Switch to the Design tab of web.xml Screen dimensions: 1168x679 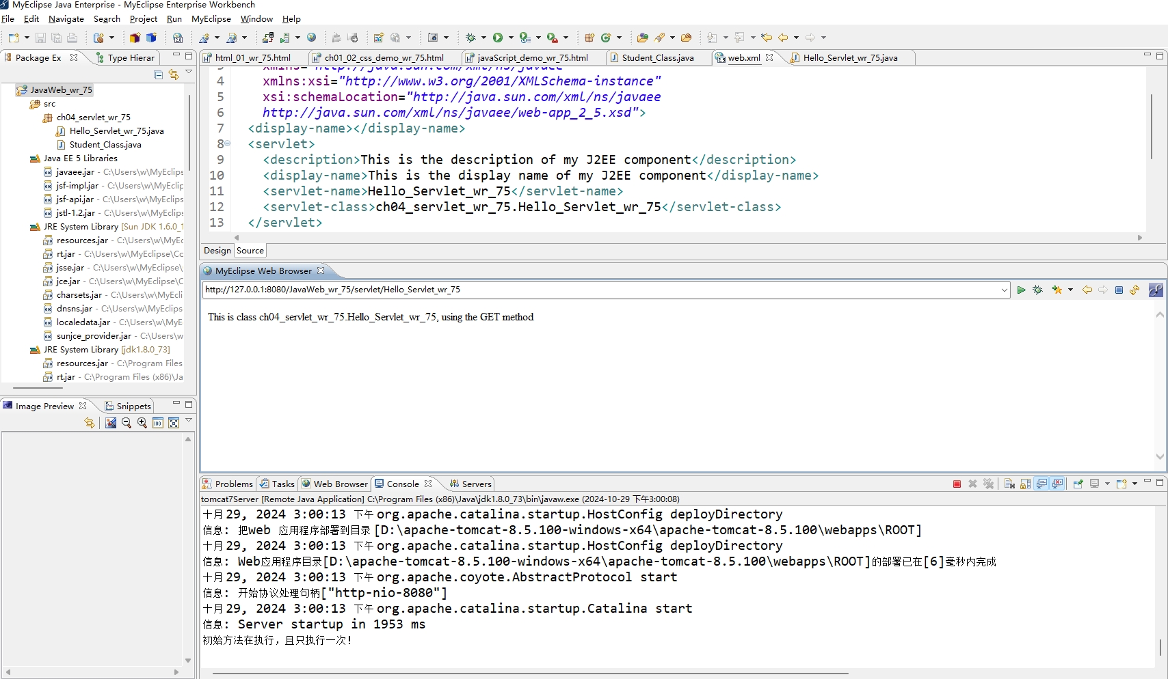tap(217, 251)
